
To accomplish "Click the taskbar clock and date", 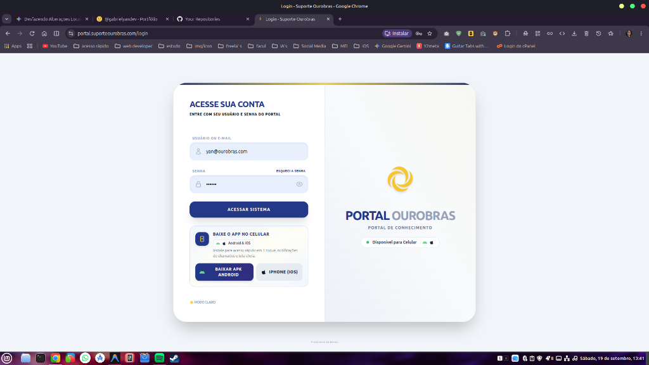I will 612,359.
